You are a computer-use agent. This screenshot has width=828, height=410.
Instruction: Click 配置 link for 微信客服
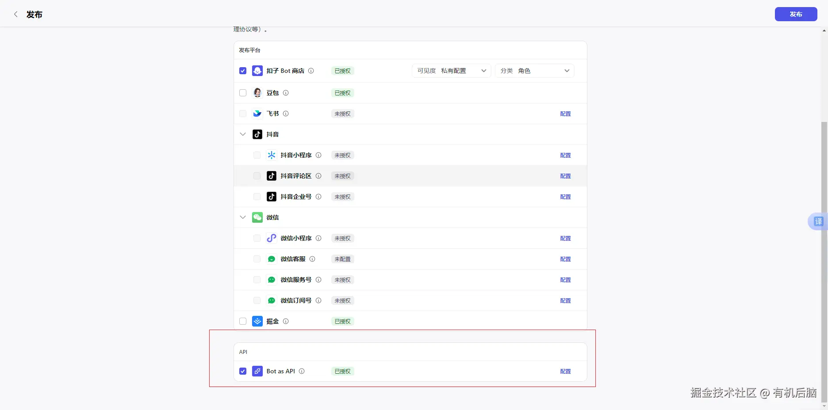tap(565, 259)
